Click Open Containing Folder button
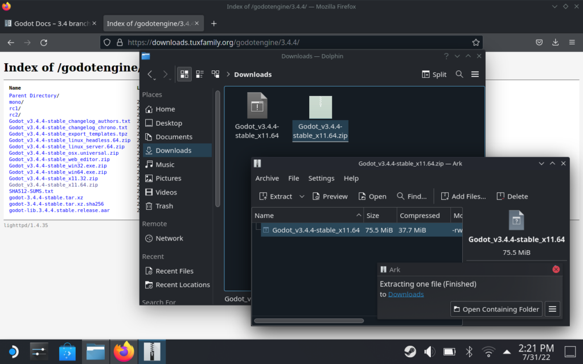 click(x=496, y=309)
